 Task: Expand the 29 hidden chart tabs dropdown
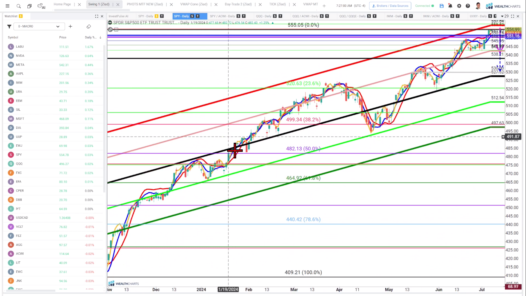point(505,16)
